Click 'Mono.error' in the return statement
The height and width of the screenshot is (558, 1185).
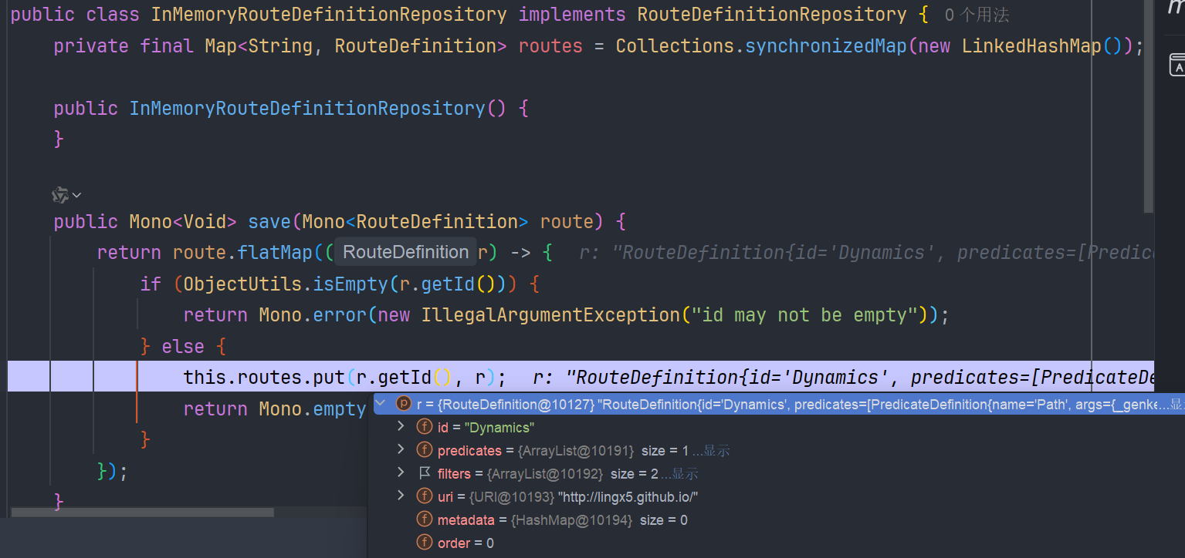click(313, 314)
